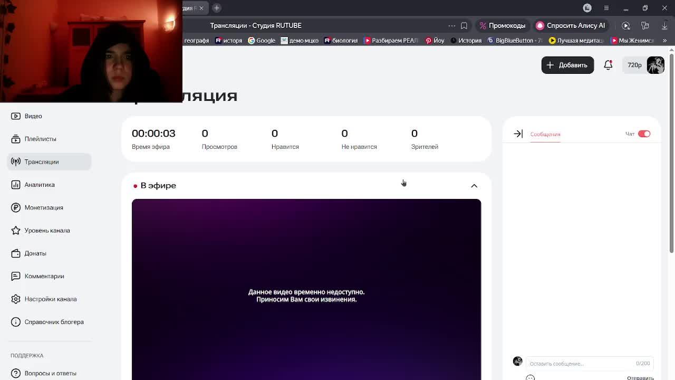Open the browser hamburger menu
Viewport: 675px width, 380px height.
coord(606,8)
